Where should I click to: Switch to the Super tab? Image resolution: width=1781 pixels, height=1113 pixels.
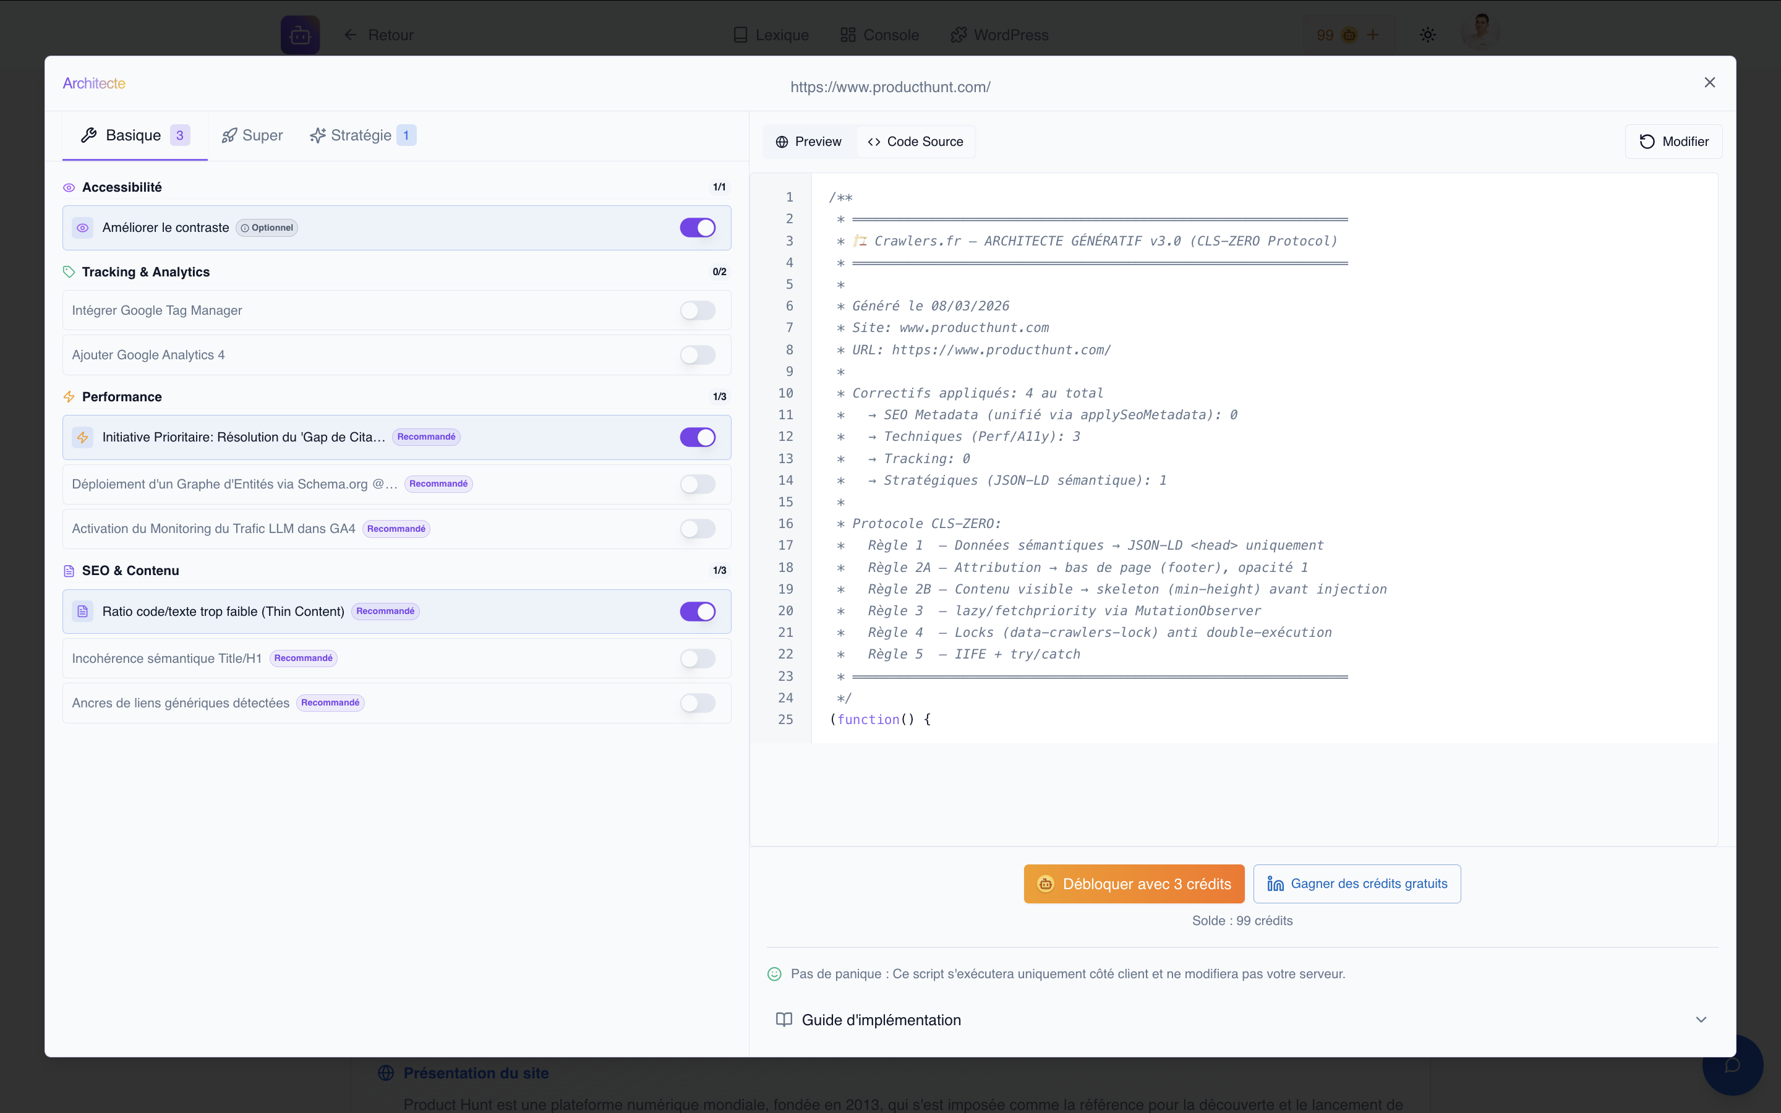(252, 135)
